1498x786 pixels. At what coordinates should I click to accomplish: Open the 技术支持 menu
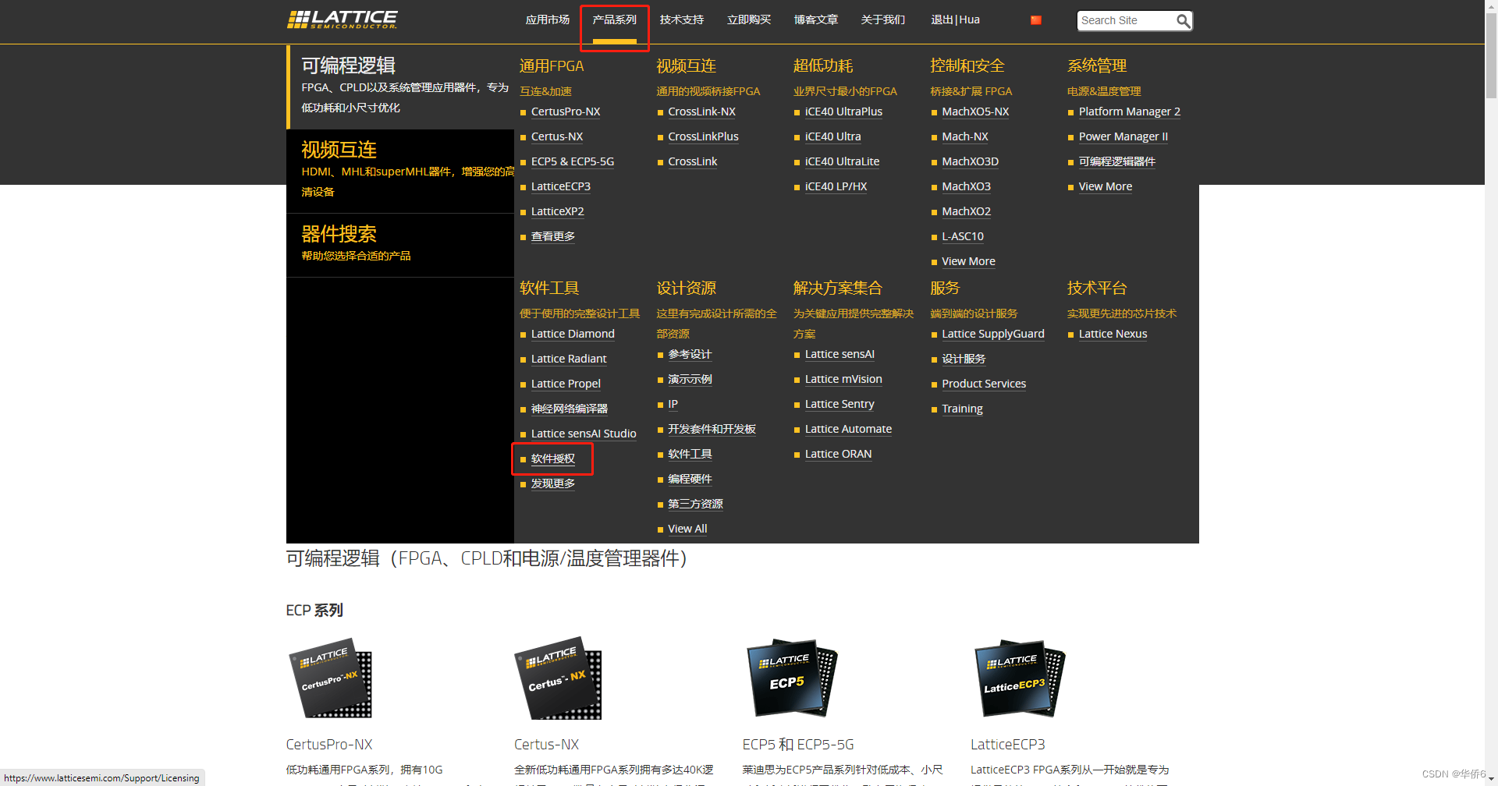tap(681, 20)
